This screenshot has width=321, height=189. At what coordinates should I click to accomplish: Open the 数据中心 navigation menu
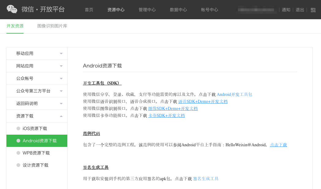[x=178, y=9]
